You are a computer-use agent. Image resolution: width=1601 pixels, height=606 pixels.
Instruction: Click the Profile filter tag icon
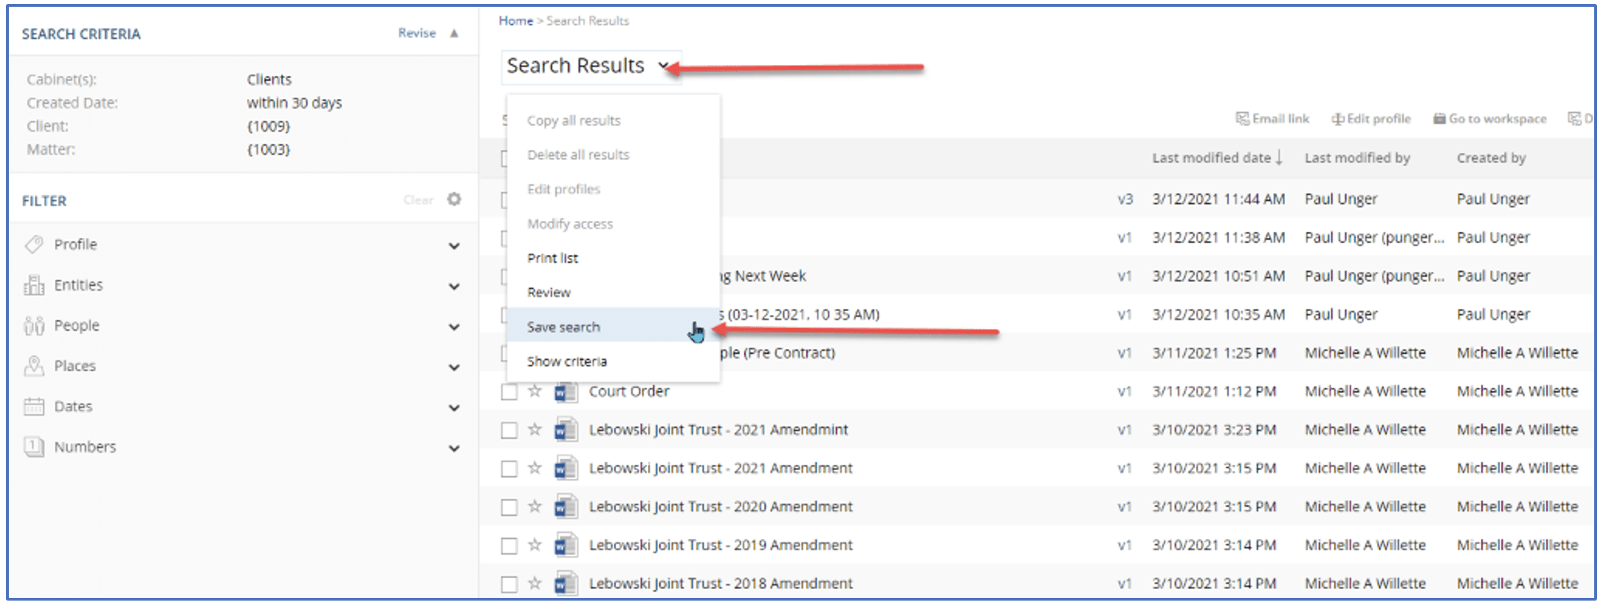click(34, 245)
